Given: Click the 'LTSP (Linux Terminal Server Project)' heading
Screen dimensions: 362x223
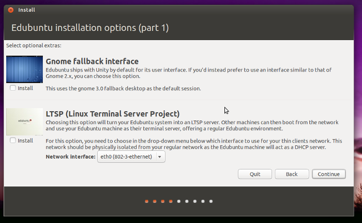Looking at the screenshot, I should [x=112, y=114].
